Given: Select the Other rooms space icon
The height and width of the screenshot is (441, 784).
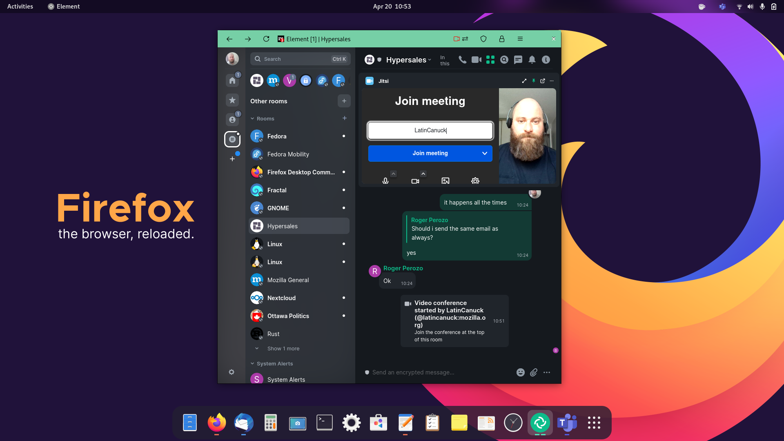Looking at the screenshot, I should pyautogui.click(x=232, y=139).
